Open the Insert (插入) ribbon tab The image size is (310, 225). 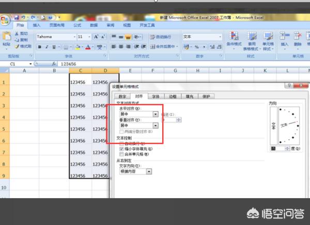click(37, 25)
